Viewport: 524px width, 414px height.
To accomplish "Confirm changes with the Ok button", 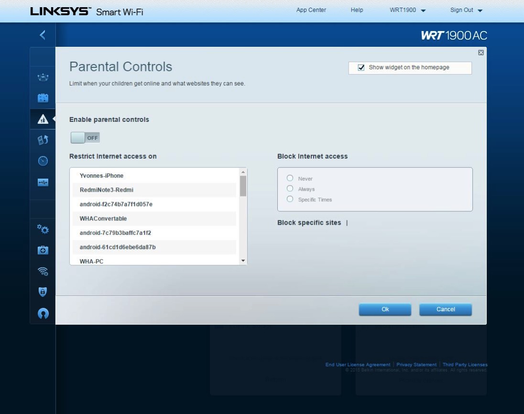I will [385, 309].
